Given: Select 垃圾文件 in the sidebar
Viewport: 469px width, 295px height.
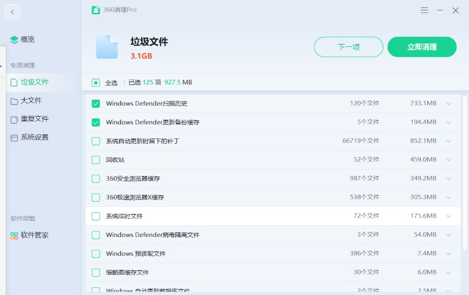Looking at the screenshot, I should point(35,82).
